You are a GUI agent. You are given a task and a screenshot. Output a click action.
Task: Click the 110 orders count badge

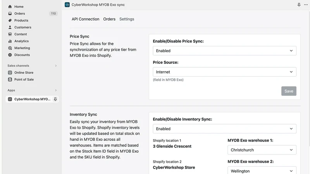pyautogui.click(x=53, y=14)
